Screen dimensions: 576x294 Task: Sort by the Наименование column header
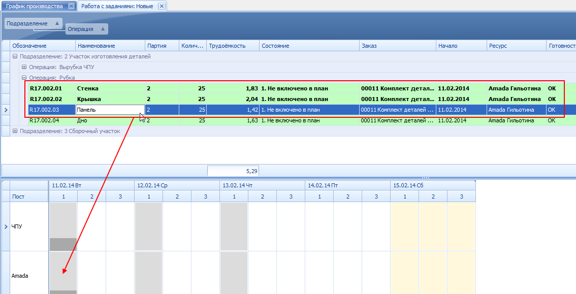110,46
